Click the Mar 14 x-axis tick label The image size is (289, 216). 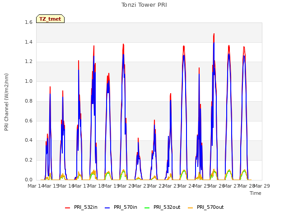pos(36,186)
